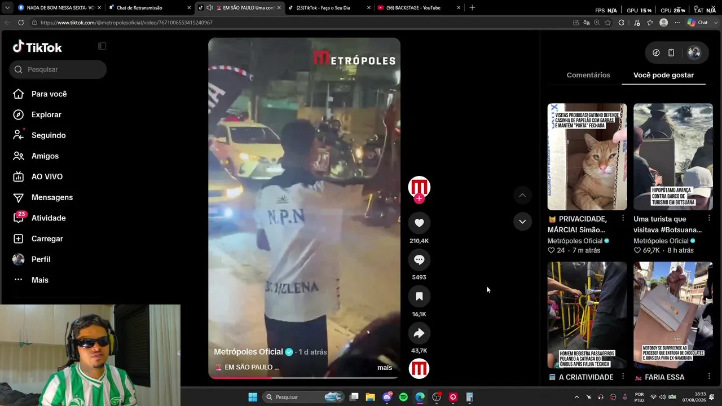Switch to the Comentários tab
The image size is (722, 406).
pos(588,75)
